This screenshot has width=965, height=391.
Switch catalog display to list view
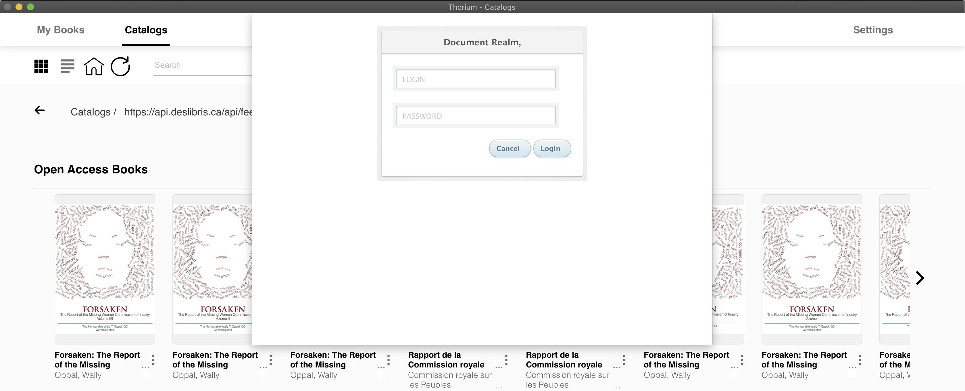click(x=67, y=66)
